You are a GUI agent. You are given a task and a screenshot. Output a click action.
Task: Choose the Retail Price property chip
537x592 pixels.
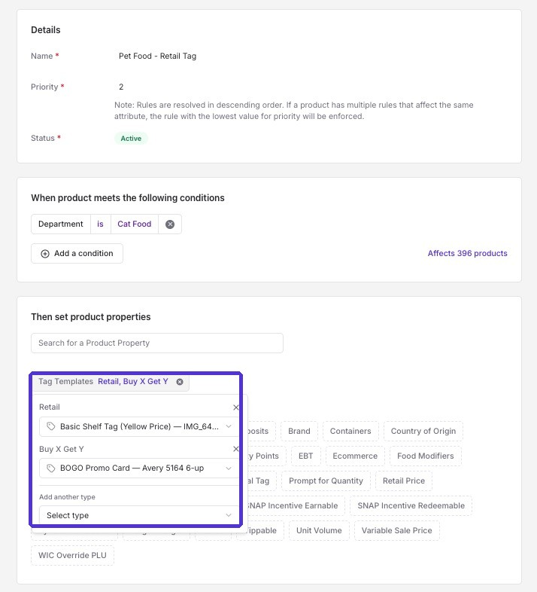click(x=404, y=481)
